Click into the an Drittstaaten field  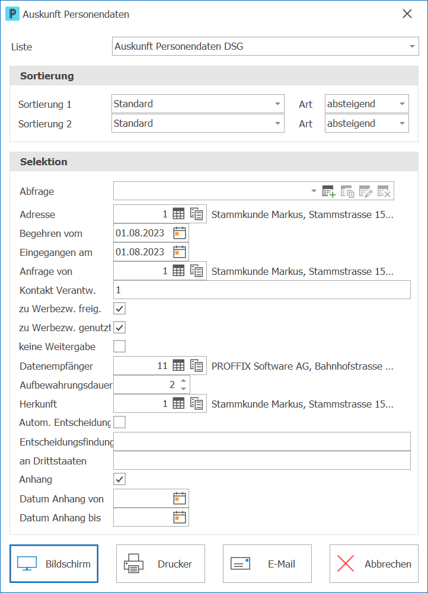click(x=262, y=460)
